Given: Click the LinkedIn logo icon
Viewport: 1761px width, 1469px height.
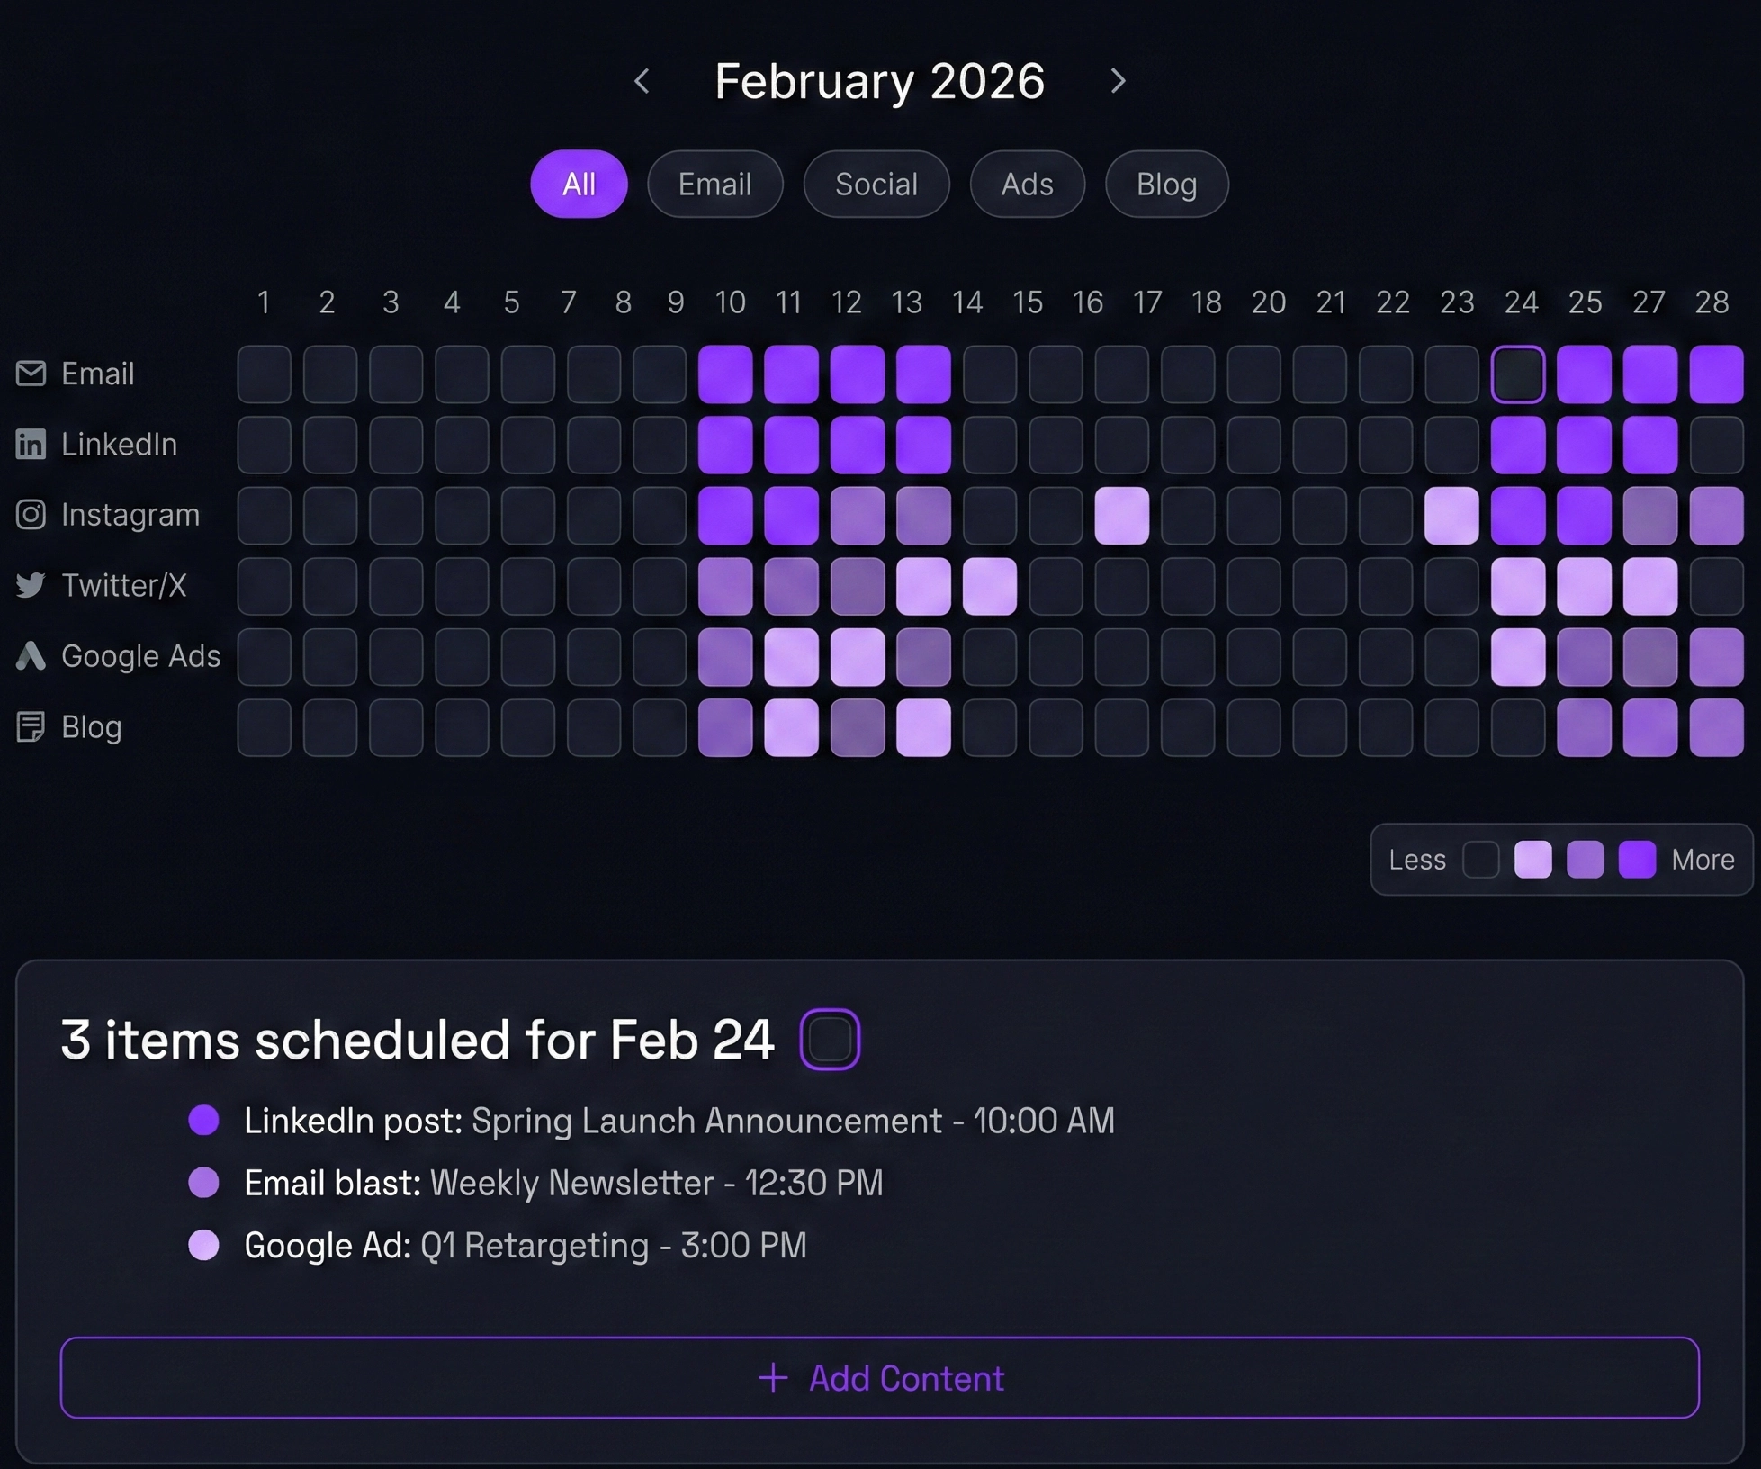Looking at the screenshot, I should (x=31, y=444).
